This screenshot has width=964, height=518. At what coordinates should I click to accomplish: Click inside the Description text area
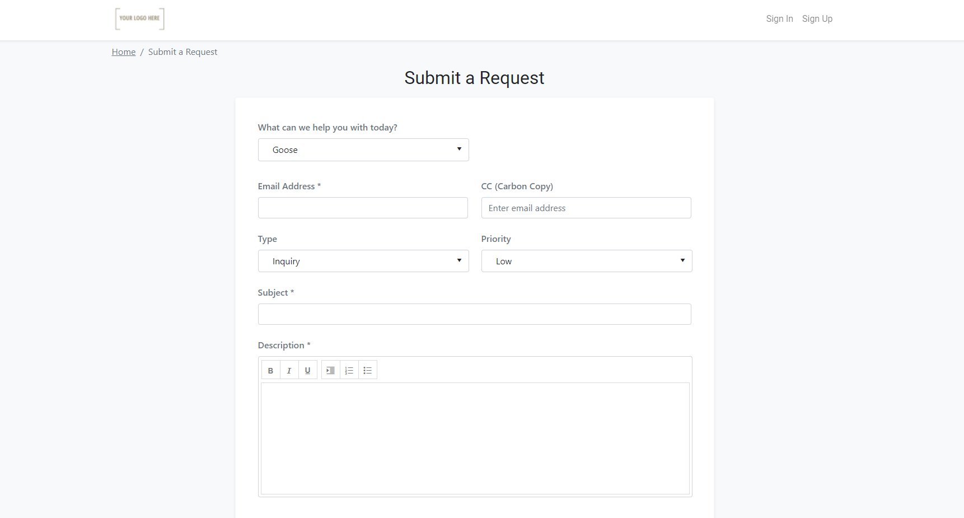click(475, 438)
